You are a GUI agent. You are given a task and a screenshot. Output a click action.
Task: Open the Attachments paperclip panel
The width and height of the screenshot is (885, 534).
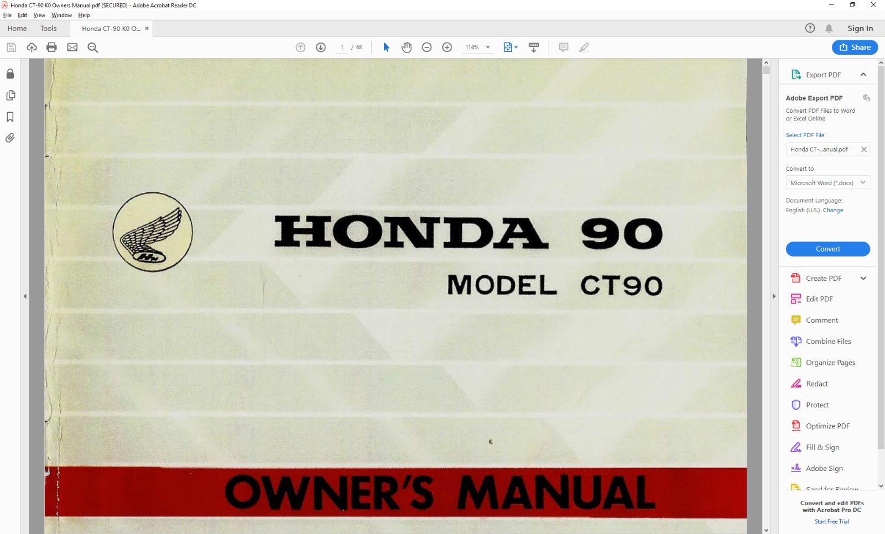pos(10,138)
